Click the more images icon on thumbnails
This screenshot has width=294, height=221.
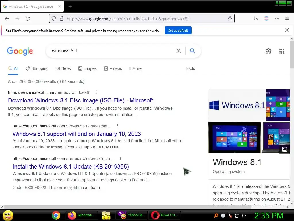click(x=285, y=149)
